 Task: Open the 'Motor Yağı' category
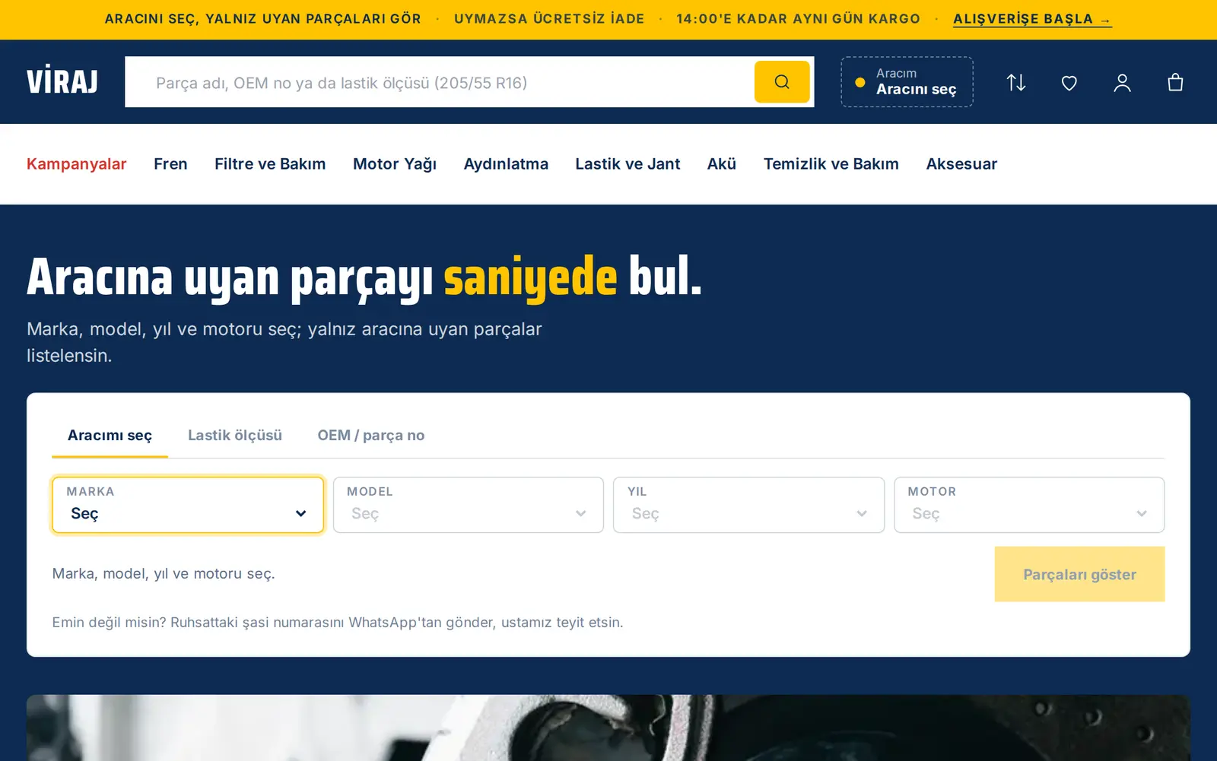(x=395, y=164)
